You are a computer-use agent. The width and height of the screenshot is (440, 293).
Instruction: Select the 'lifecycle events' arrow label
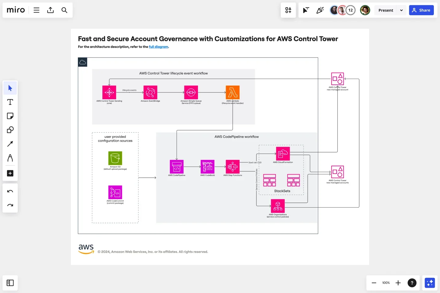click(130, 90)
